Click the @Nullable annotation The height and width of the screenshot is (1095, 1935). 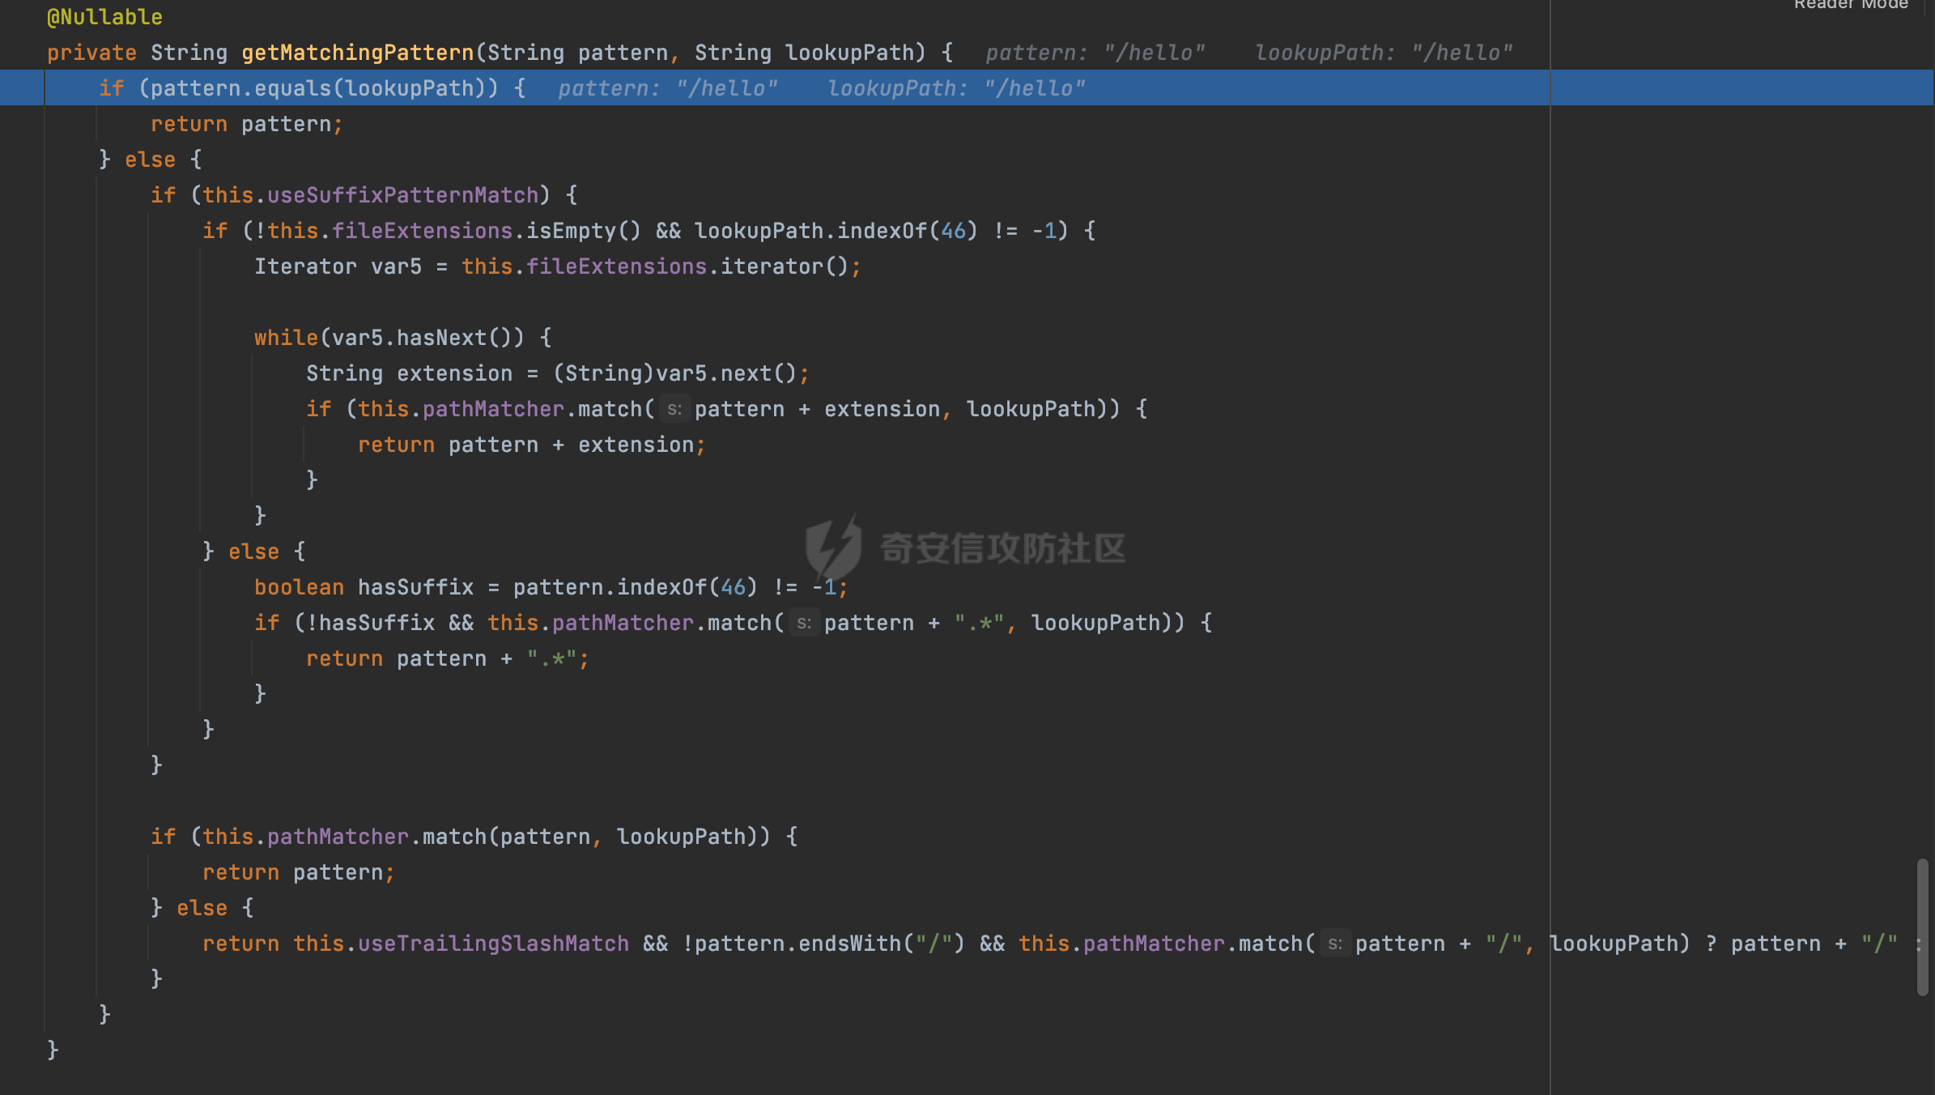[x=104, y=17]
